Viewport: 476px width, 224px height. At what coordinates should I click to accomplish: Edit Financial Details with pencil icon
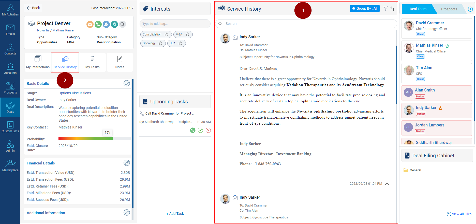127,163
